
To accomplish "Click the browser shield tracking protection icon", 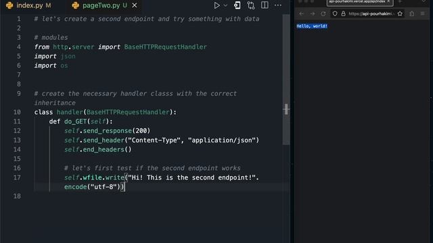I will (x=335, y=13).
